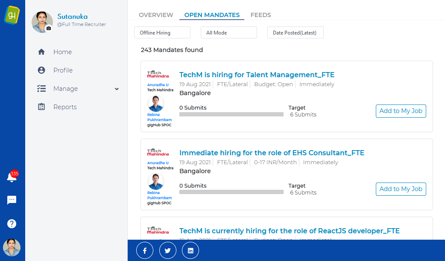Open the Offline Hiring dropdown
Image resolution: width=445 pixels, height=261 pixels.
point(162,33)
